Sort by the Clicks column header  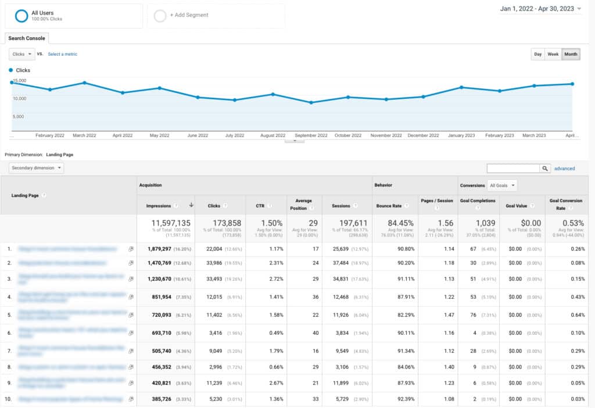pyautogui.click(x=214, y=206)
